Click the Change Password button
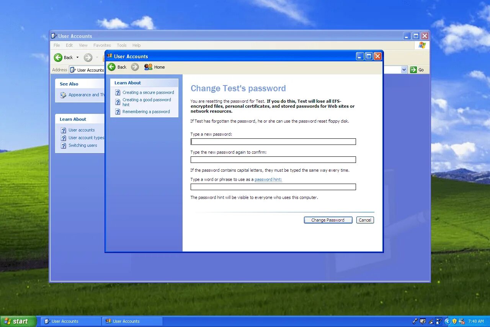Viewport: 490px width, 327px height. tap(328, 220)
